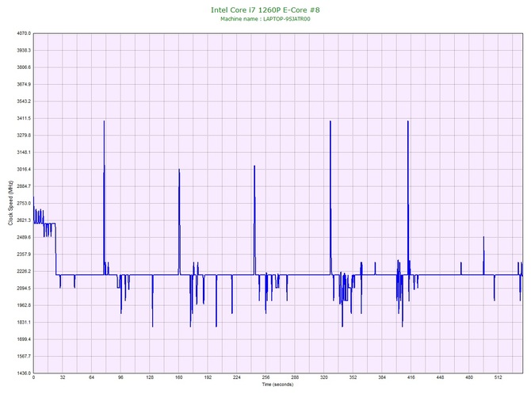Click the tall spike peak near 412 seconds

coord(408,121)
